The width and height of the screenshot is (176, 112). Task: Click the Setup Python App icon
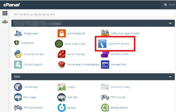pyautogui.click(x=18, y=54)
